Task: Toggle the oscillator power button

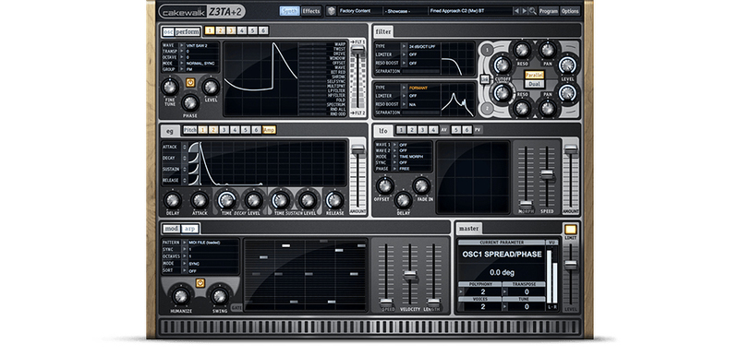Action: [x=190, y=82]
